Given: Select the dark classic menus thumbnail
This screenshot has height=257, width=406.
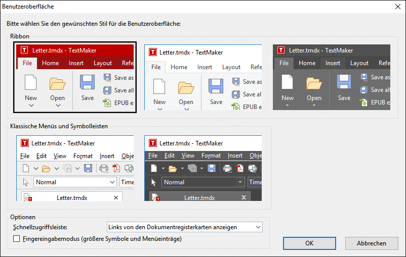Looking at the screenshot, I should [203, 168].
